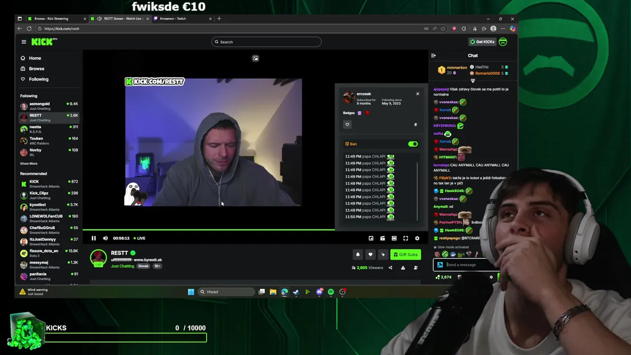Click RESTT streamer avatar
This screenshot has height=355, width=631.
tap(98, 258)
